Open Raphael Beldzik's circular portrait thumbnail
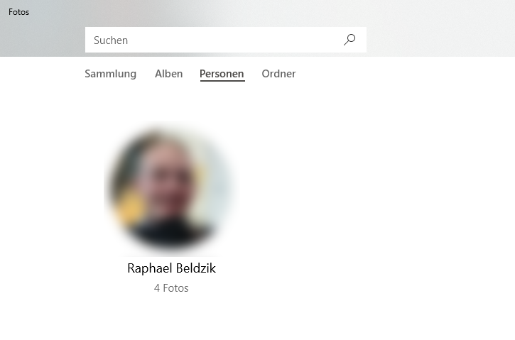 pyautogui.click(x=171, y=188)
